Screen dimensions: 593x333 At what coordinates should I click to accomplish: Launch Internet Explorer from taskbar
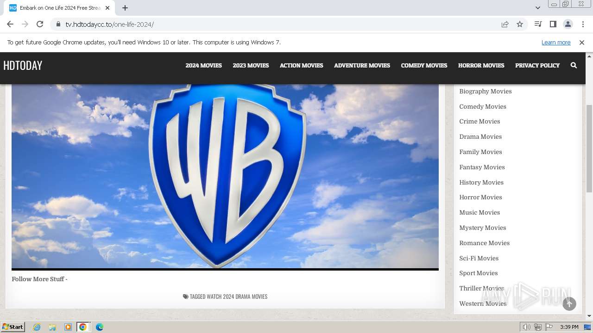click(37, 327)
